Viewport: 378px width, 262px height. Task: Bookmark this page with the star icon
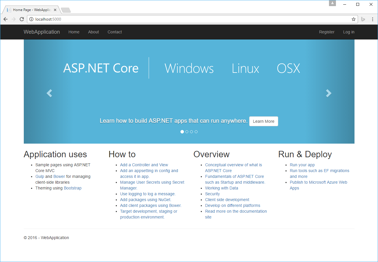[353, 19]
